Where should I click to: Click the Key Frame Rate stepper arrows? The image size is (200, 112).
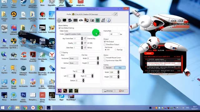pos(82,39)
